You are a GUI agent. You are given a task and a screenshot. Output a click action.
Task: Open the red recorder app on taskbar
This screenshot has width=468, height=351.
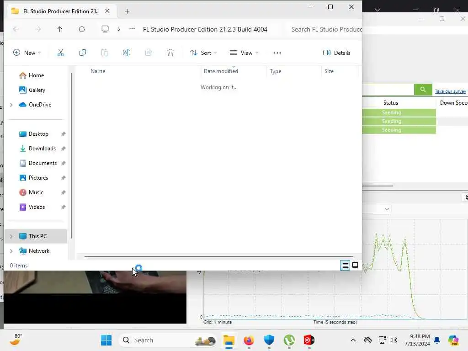point(309,340)
